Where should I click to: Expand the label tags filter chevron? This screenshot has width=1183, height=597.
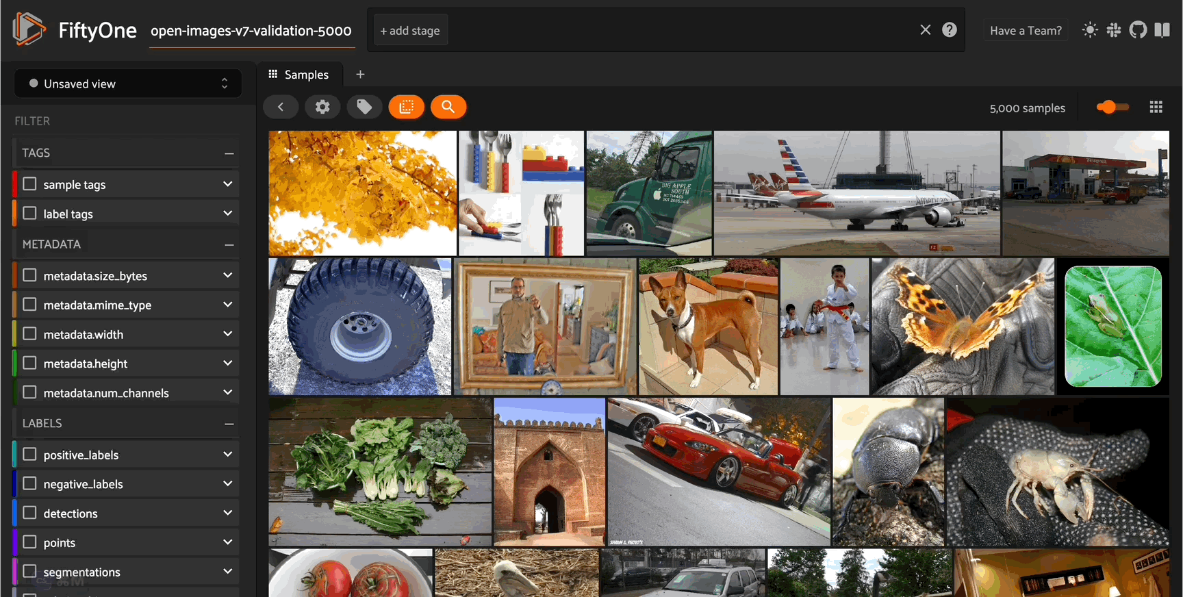[x=228, y=214]
